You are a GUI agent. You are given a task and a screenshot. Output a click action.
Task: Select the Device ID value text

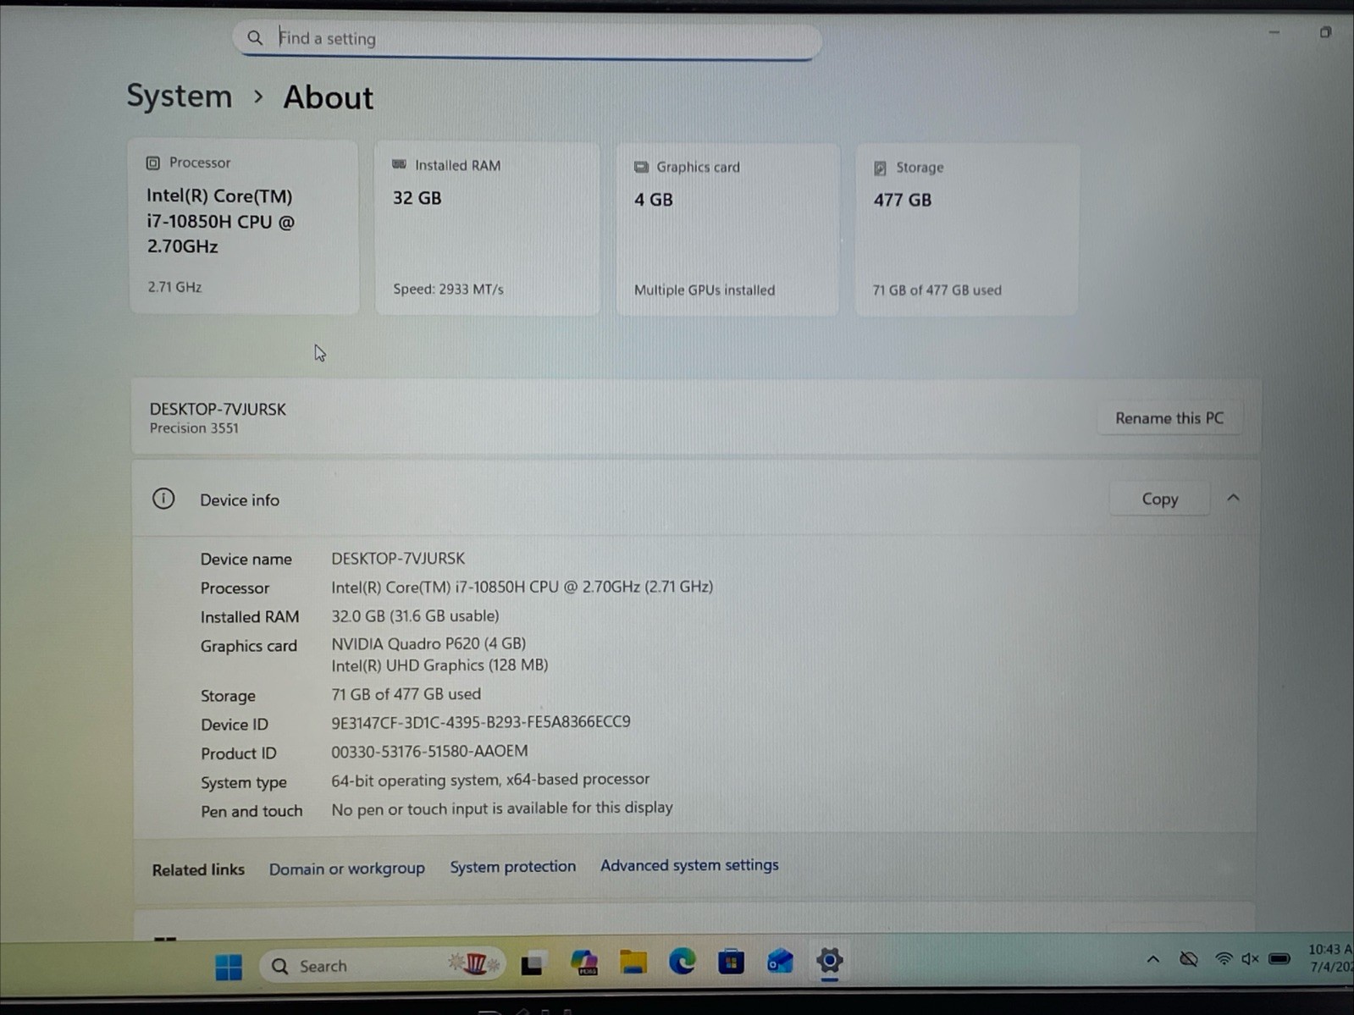pos(481,722)
